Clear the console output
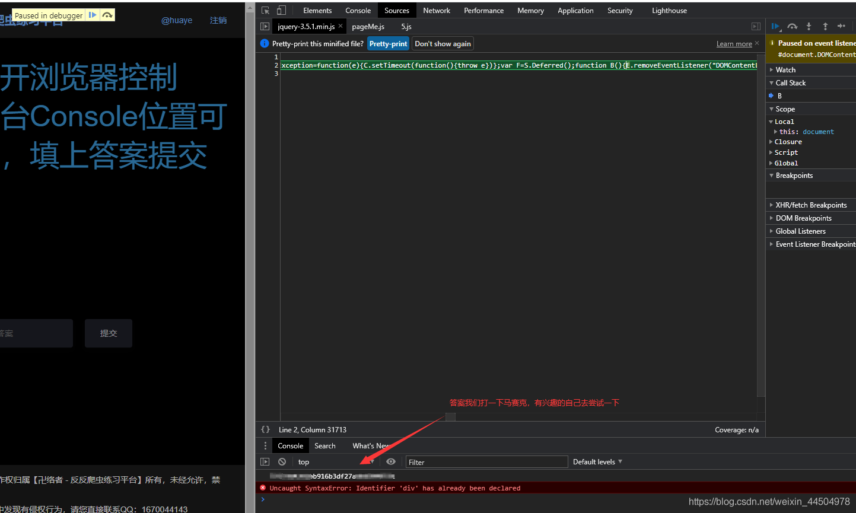Viewport: 856px width, 513px height. point(282,461)
